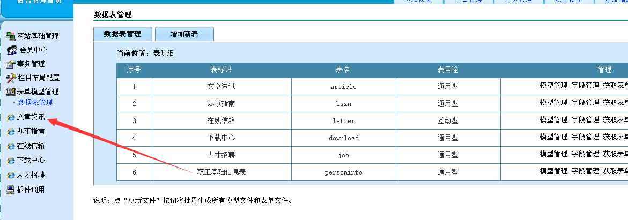This screenshot has height=220, width=628.
Task: Expand the 下载中心 sidebar section
Action: click(31, 161)
